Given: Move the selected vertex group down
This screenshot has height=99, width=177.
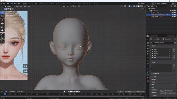Looking at the screenshot, I should pos(174,58).
